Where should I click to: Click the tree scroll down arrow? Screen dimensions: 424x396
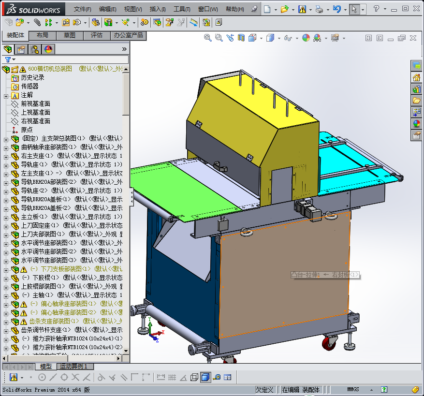coord(126,351)
